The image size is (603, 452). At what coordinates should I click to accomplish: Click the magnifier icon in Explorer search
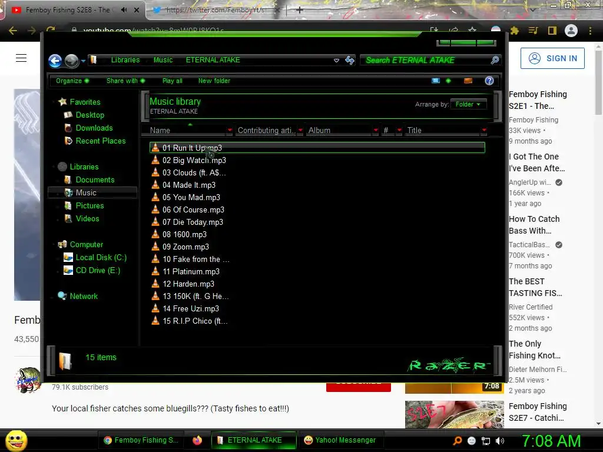495,60
